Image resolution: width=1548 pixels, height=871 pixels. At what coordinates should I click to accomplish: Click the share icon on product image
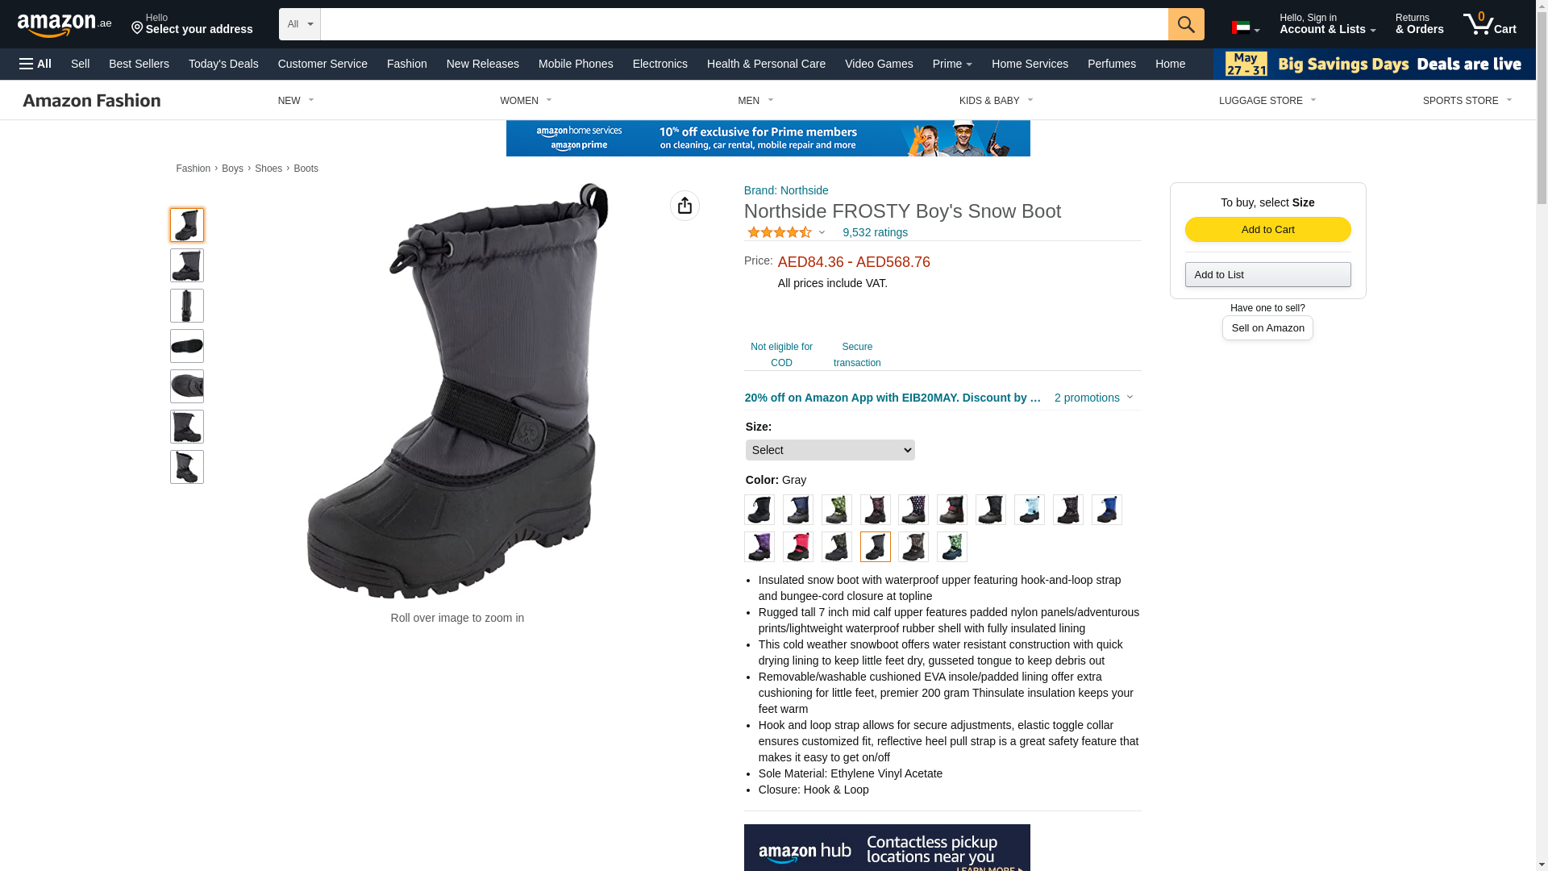(685, 206)
